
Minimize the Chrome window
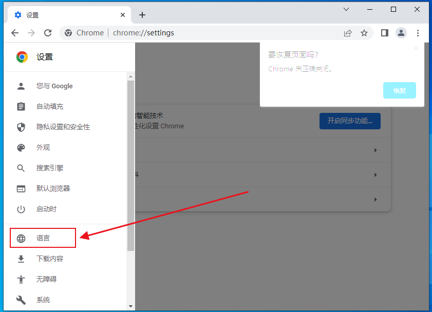click(370, 9)
